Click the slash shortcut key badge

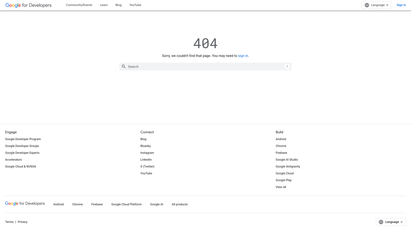tap(287, 66)
